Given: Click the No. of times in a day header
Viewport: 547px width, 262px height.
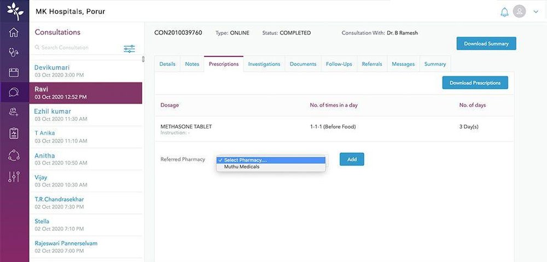Looking at the screenshot, I should [x=334, y=105].
